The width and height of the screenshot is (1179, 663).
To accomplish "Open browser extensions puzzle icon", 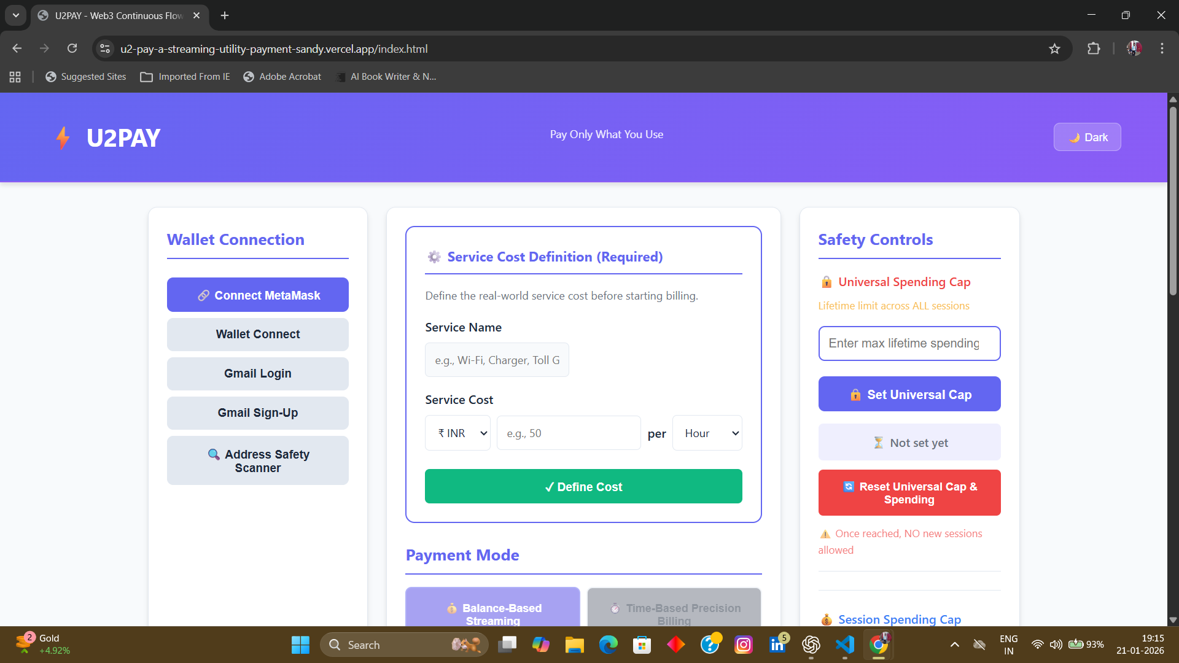I will (1094, 48).
